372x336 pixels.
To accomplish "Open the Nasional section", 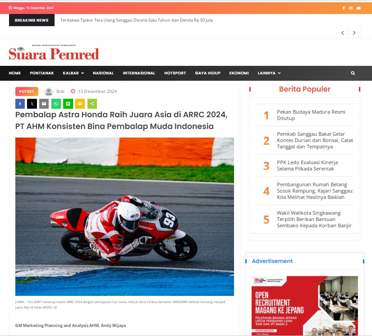I will pyautogui.click(x=103, y=73).
